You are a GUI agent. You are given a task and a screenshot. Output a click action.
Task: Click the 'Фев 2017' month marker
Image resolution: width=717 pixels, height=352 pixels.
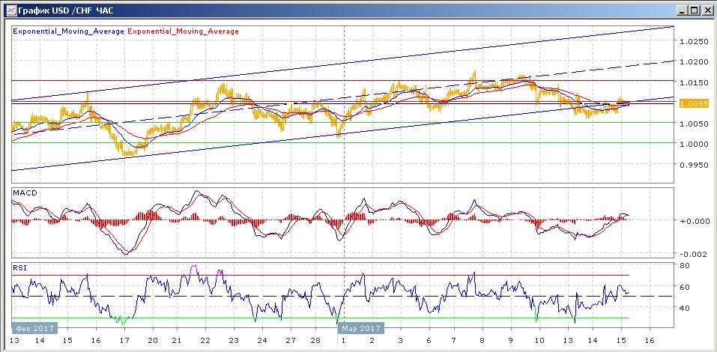(34, 328)
